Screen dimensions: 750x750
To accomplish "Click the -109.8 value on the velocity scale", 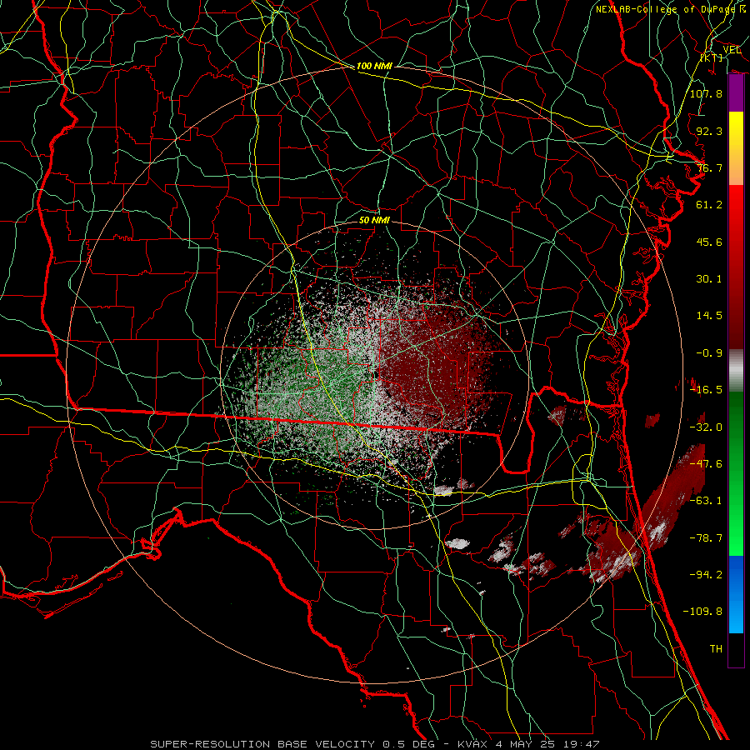I will pyautogui.click(x=702, y=612).
